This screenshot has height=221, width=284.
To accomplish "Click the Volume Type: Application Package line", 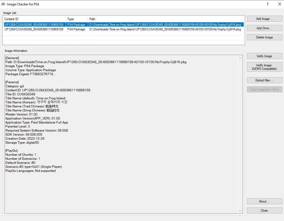I will pos(31,70).
